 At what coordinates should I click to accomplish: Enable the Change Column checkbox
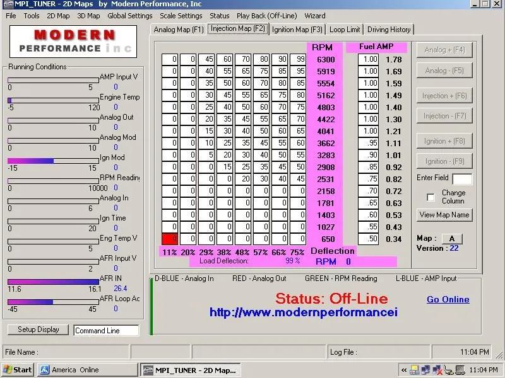431,197
